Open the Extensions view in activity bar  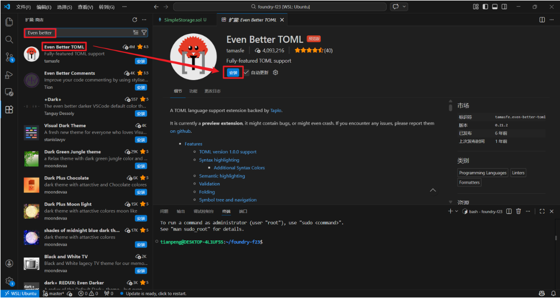pos(9,110)
